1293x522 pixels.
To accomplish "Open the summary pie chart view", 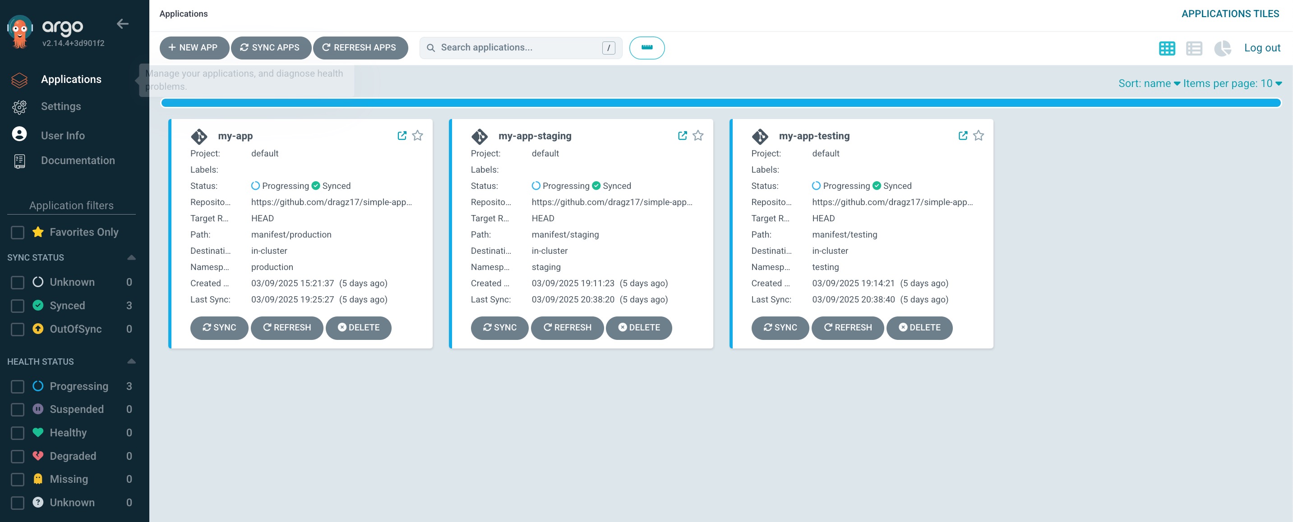I will click(x=1222, y=48).
